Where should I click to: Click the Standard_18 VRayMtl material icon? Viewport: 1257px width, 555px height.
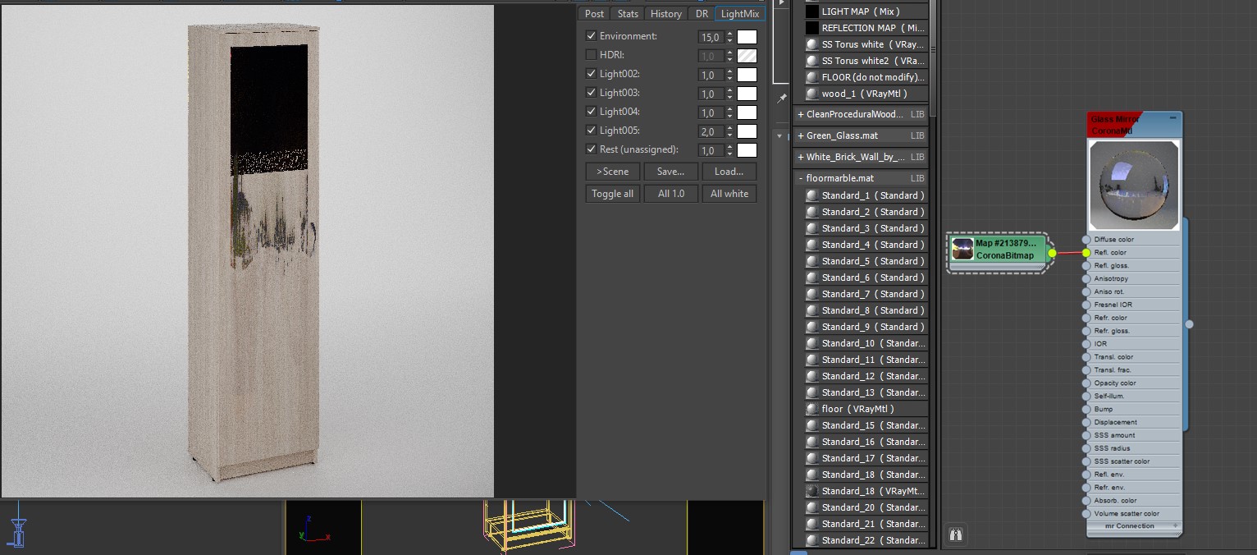[x=812, y=491]
